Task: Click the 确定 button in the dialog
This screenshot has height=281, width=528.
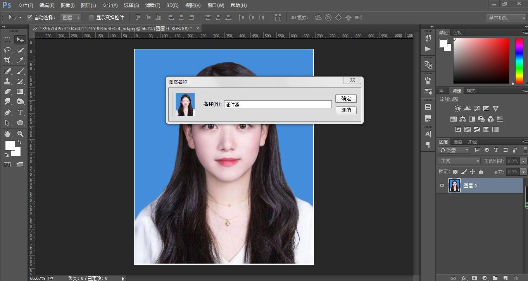Action: click(x=346, y=99)
